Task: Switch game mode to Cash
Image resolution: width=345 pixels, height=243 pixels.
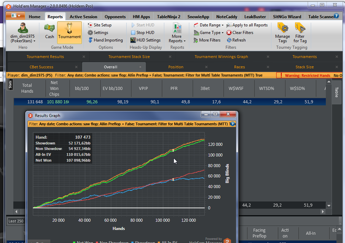Action: click(49, 31)
